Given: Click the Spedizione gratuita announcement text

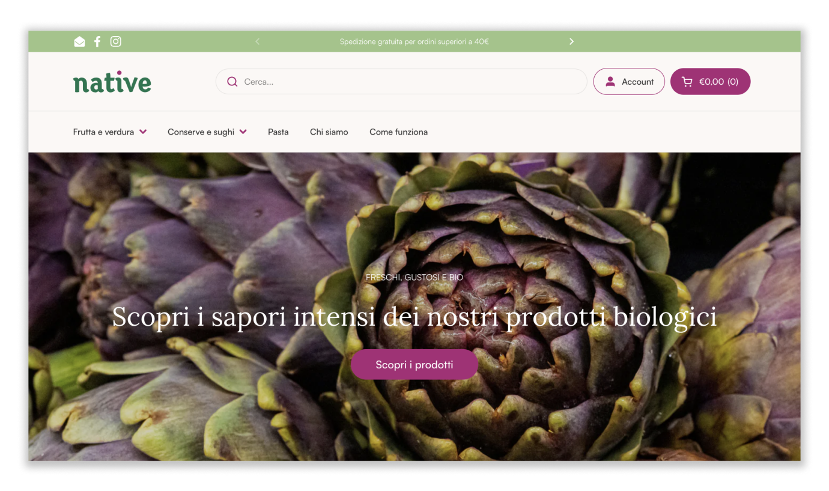Looking at the screenshot, I should point(414,41).
